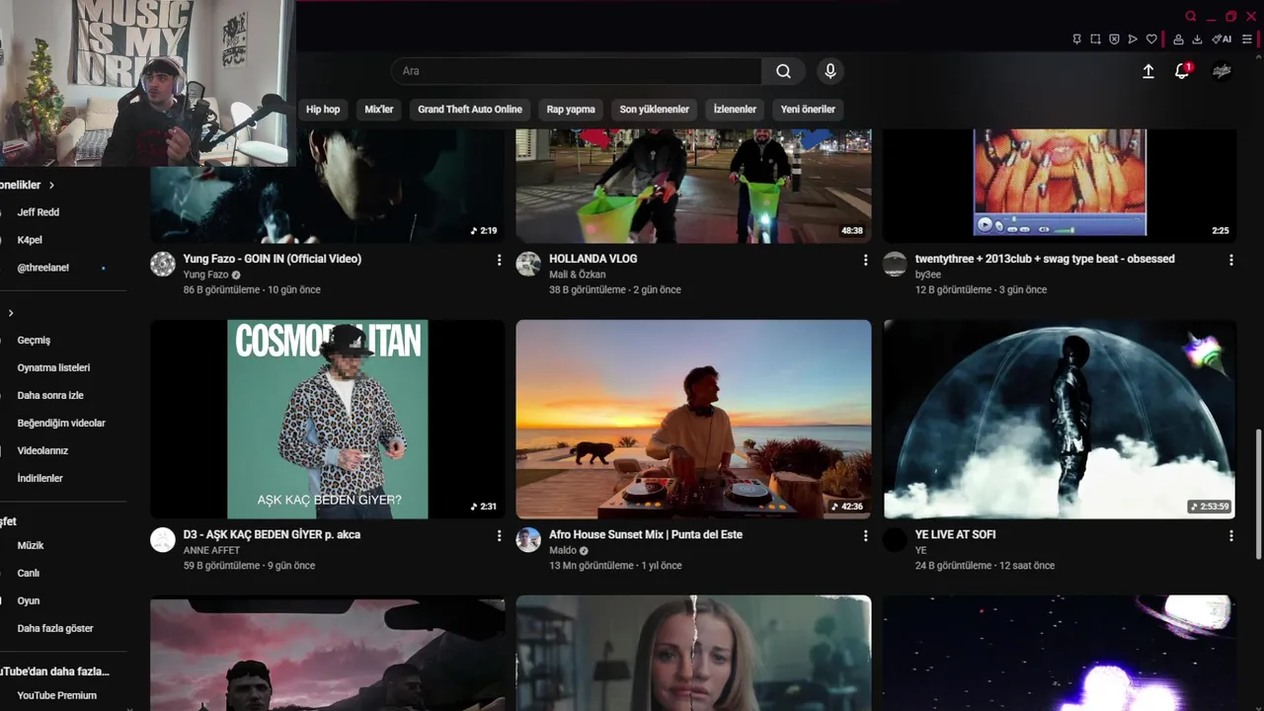Screen dimensions: 1264x711
Task: Open Oyun in the explore section
Action: 29,600
